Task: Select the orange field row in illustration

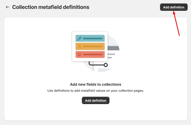Action: click(90, 46)
